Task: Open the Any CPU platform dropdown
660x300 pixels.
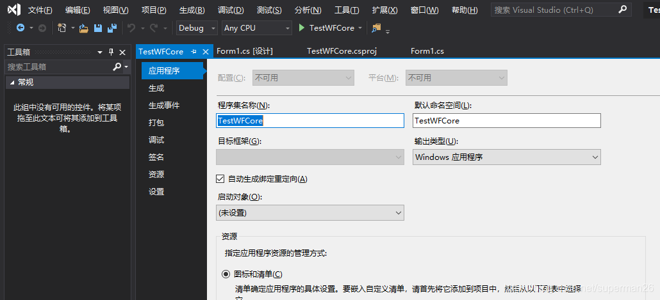Action: click(x=257, y=28)
